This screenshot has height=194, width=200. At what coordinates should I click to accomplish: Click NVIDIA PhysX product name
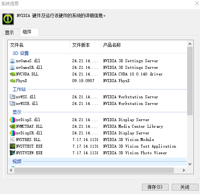(x=116, y=81)
